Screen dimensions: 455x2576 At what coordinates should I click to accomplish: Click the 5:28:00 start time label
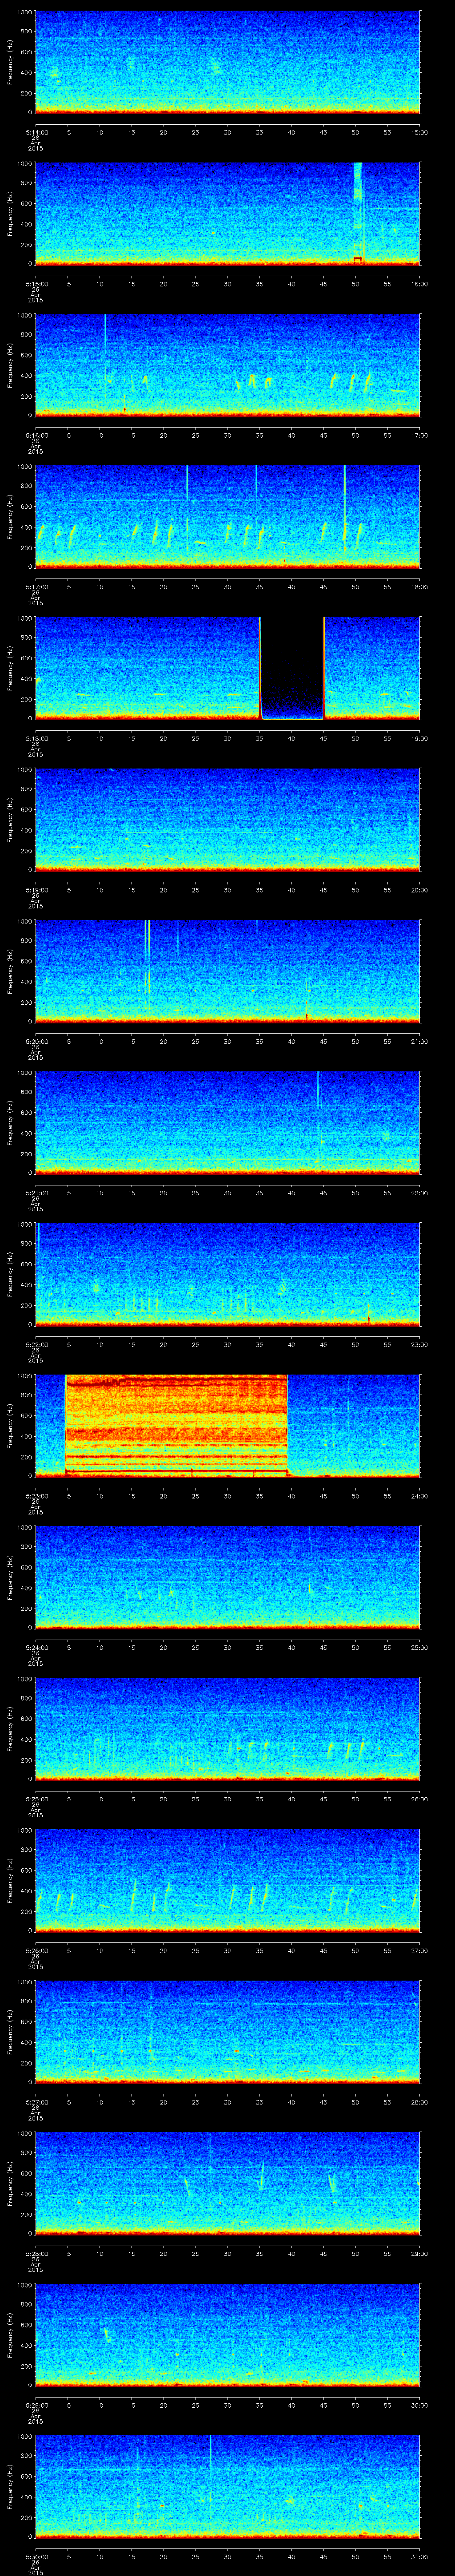pos(36,2254)
